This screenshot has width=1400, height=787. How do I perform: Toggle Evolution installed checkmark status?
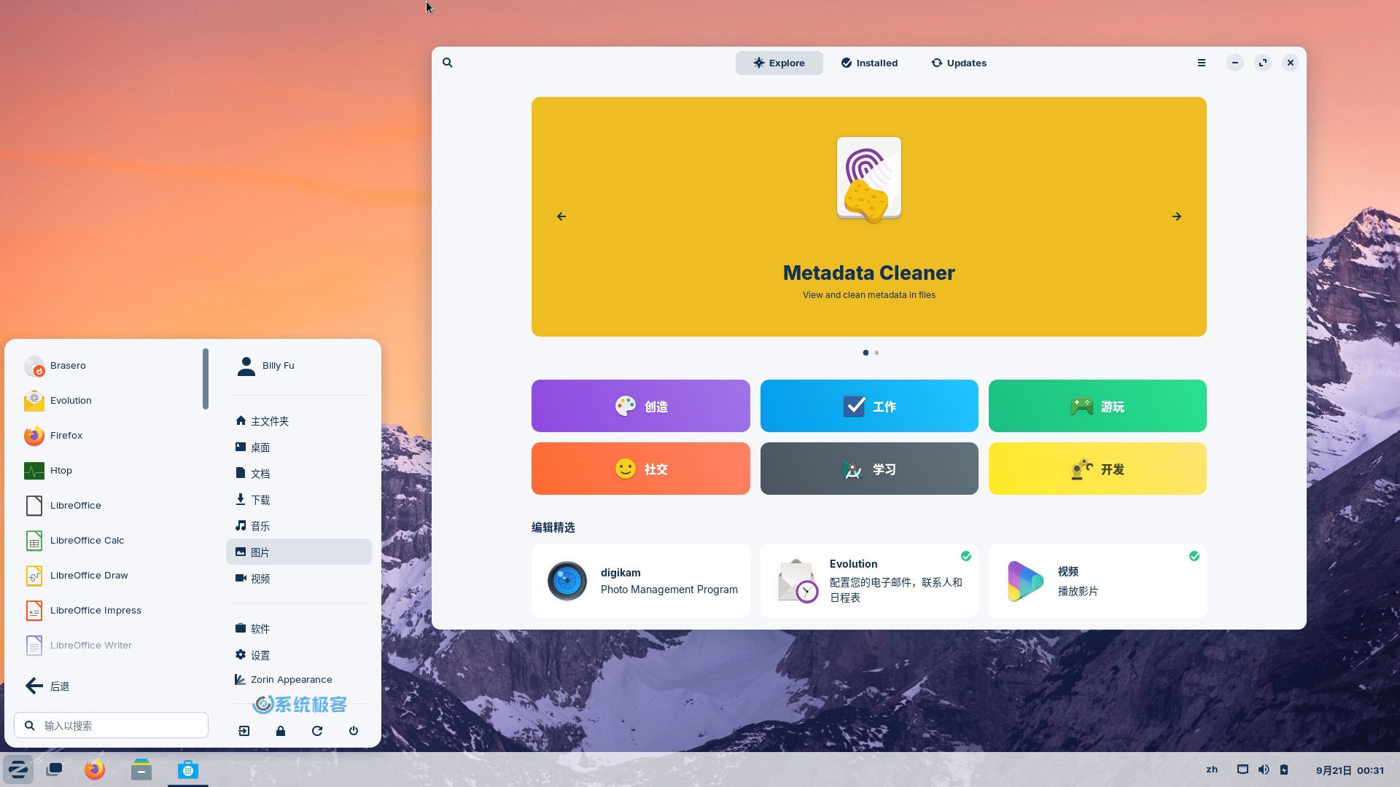pyautogui.click(x=968, y=557)
